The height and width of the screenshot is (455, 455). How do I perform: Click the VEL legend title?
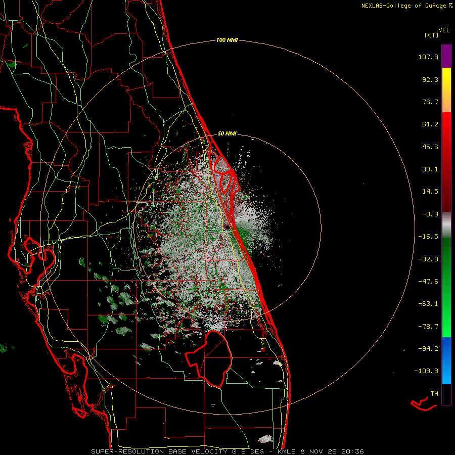click(444, 30)
